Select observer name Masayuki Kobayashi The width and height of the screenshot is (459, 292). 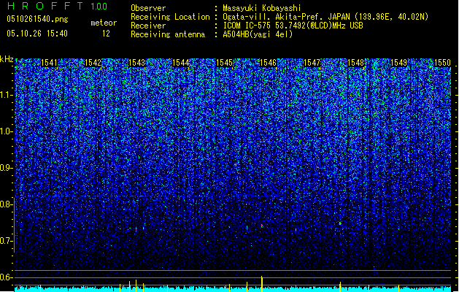[x=262, y=8]
